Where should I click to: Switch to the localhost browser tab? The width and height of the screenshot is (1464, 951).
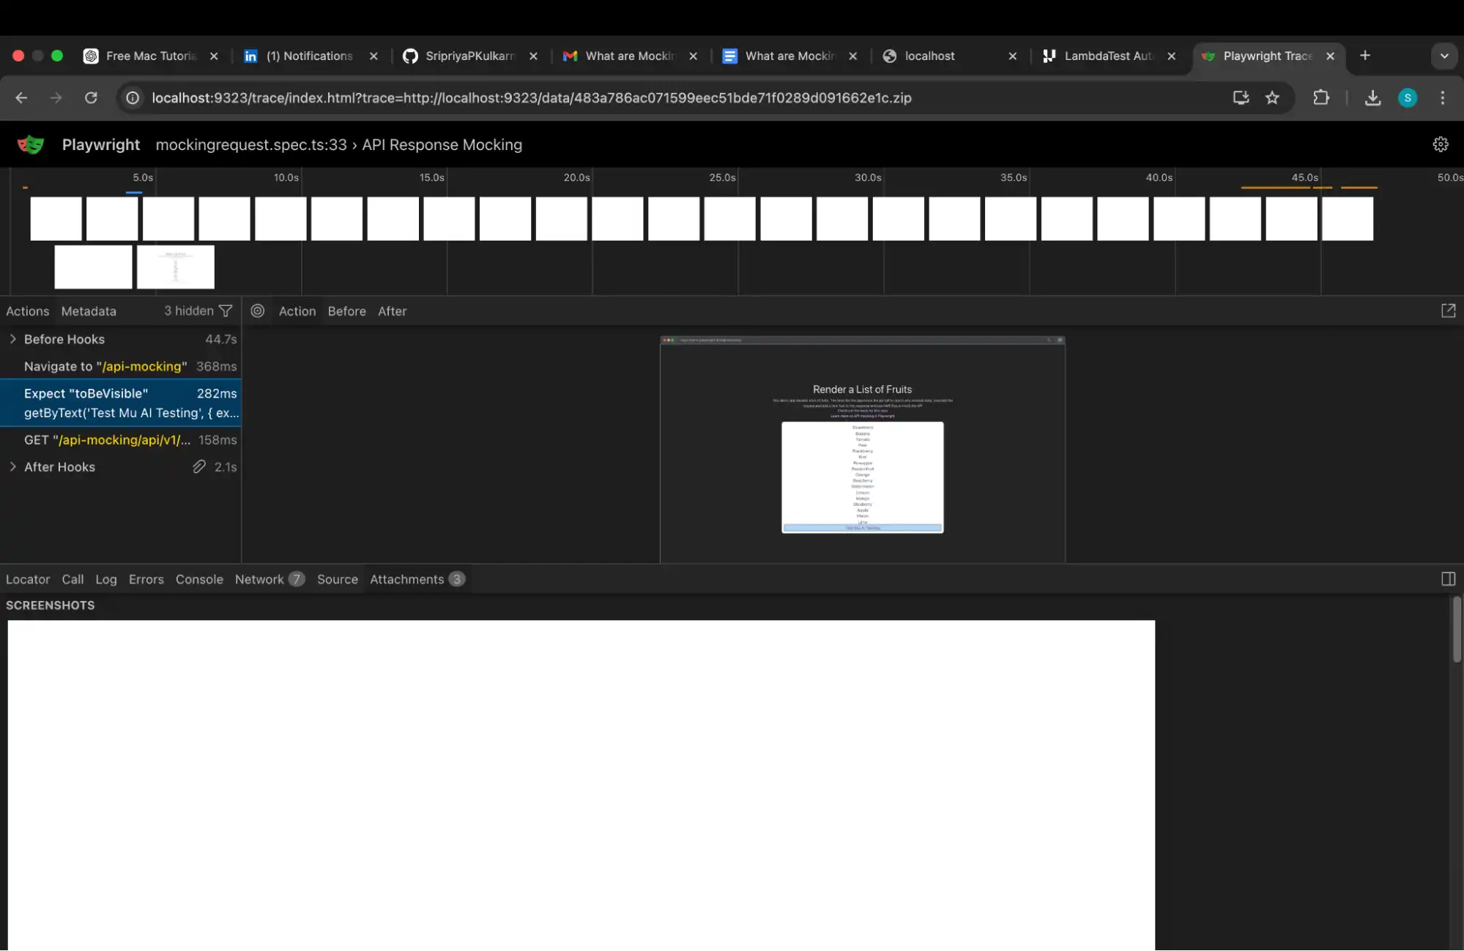[949, 56]
